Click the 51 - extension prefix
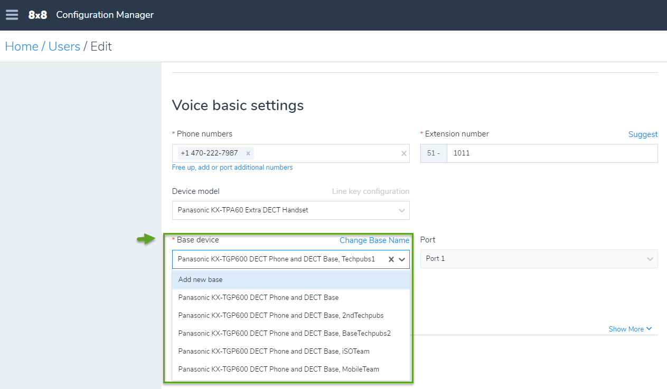 434,153
